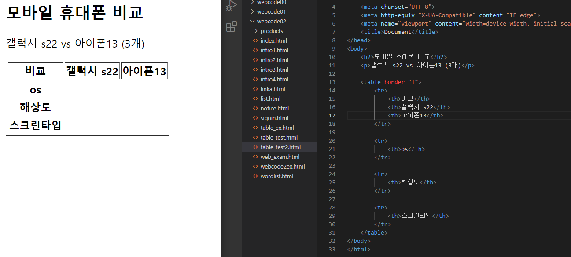Viewport: 571px width, 257px height.
Task: Click the code line th '스크린타입'
Action: 418,216
